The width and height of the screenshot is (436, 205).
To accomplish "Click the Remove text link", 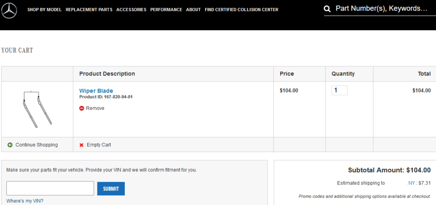I will [95, 108].
